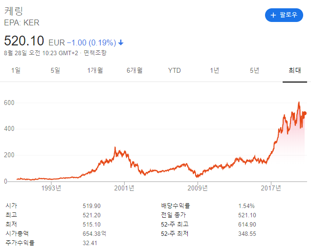This screenshot has width=311, height=250.
Task: Click the 520.10 current price
Action: (x=24, y=41)
